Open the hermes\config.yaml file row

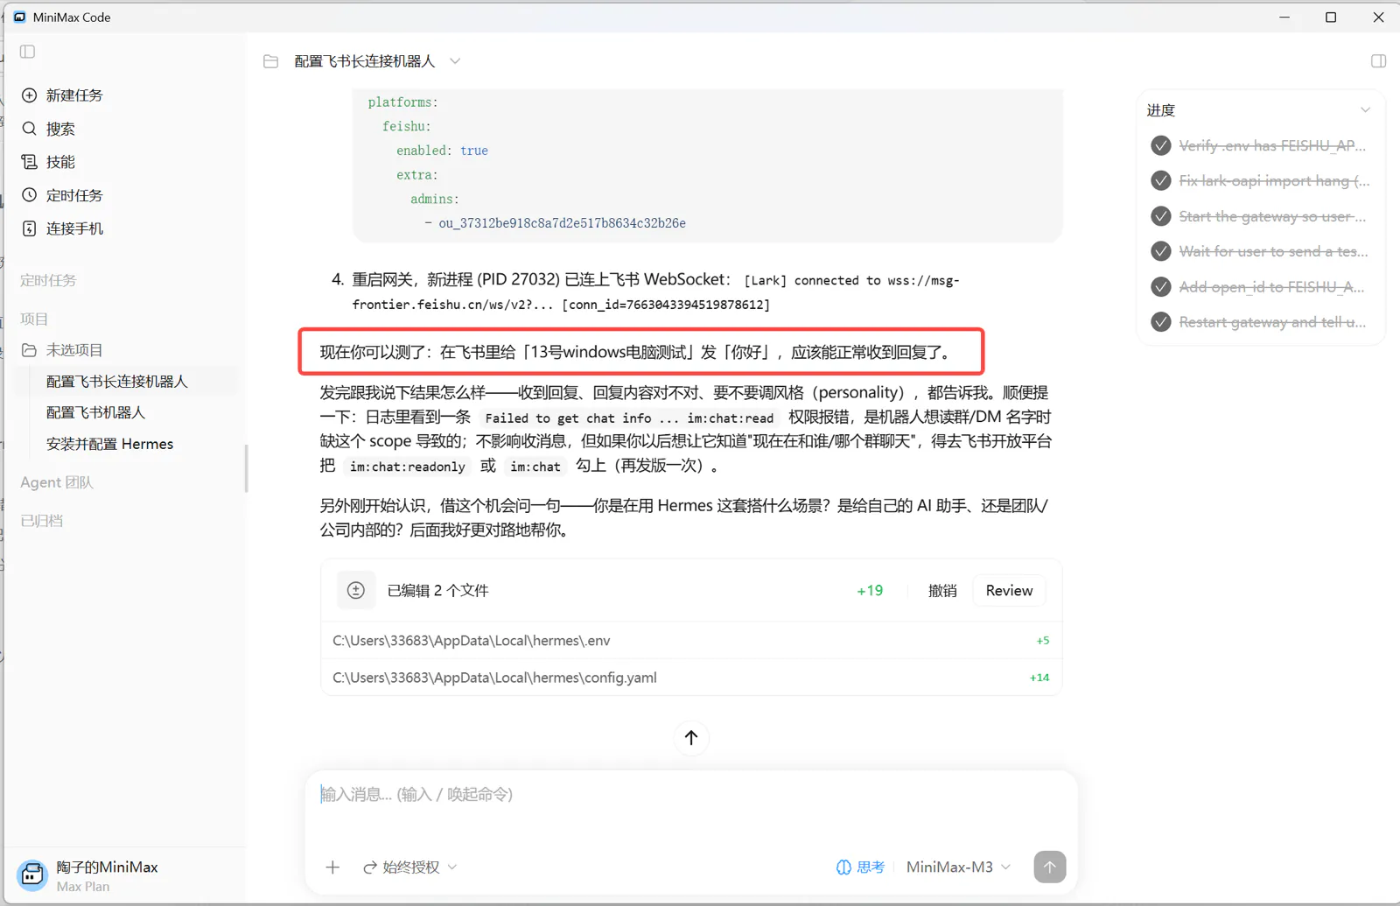point(691,678)
